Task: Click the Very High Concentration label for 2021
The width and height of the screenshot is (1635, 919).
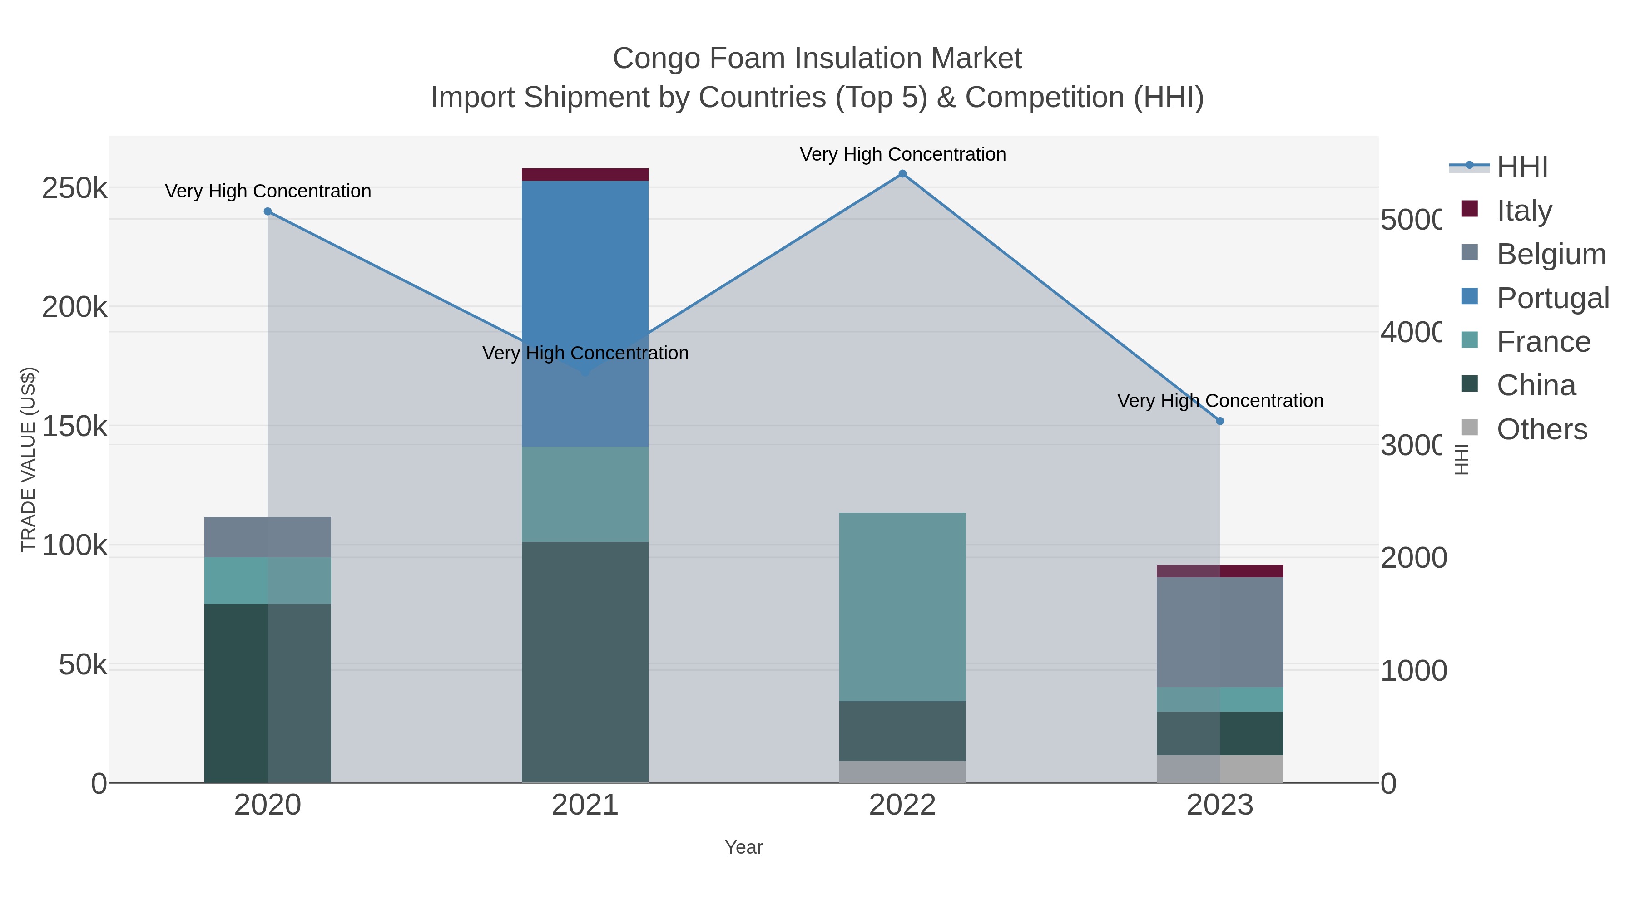Action: [585, 353]
